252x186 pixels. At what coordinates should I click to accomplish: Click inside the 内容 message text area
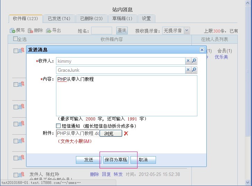point(127,95)
